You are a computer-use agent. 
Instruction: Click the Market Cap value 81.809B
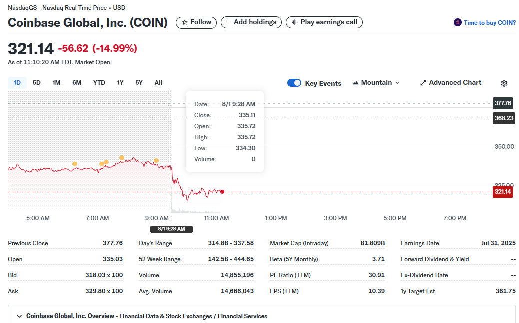coord(372,243)
